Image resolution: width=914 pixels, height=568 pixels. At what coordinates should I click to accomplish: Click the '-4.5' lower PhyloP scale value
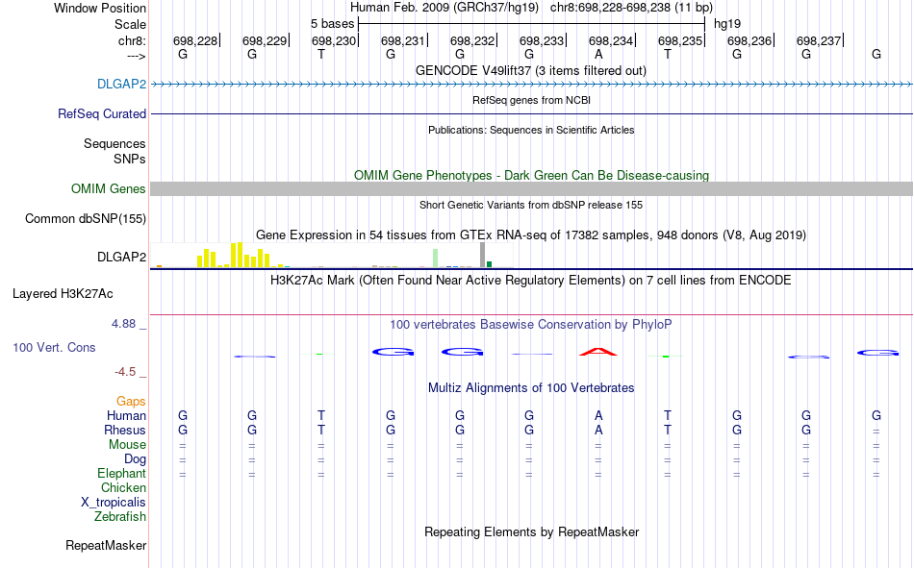(x=125, y=372)
